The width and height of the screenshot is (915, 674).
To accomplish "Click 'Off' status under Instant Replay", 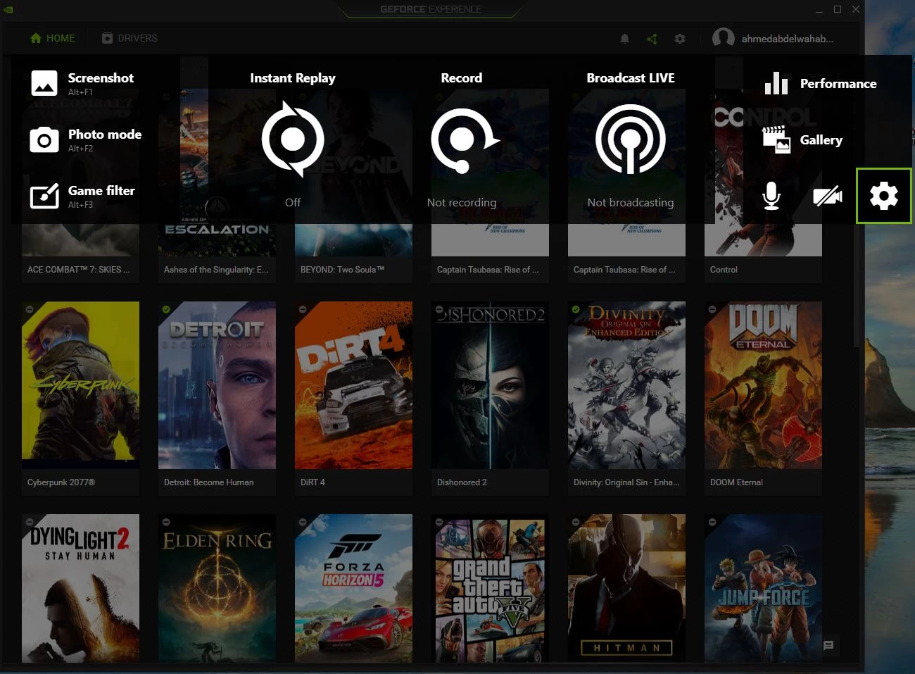I will 293,202.
